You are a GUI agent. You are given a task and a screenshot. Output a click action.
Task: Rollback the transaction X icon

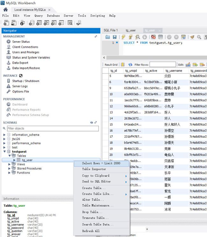coord(176,37)
